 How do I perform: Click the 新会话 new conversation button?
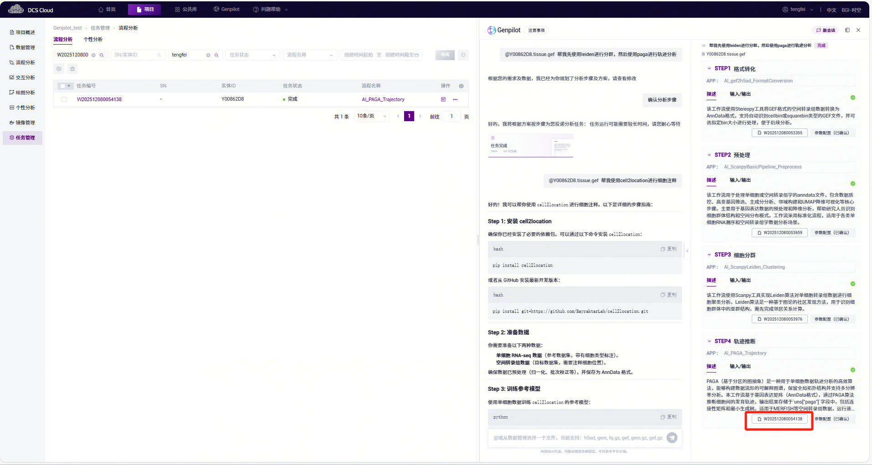point(826,30)
